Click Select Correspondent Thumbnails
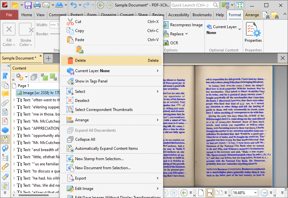Viewport: 288px width, 198px height. (x=112, y=109)
